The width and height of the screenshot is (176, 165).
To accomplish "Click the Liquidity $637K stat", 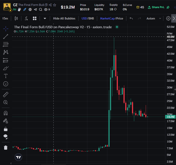I will [99, 7].
